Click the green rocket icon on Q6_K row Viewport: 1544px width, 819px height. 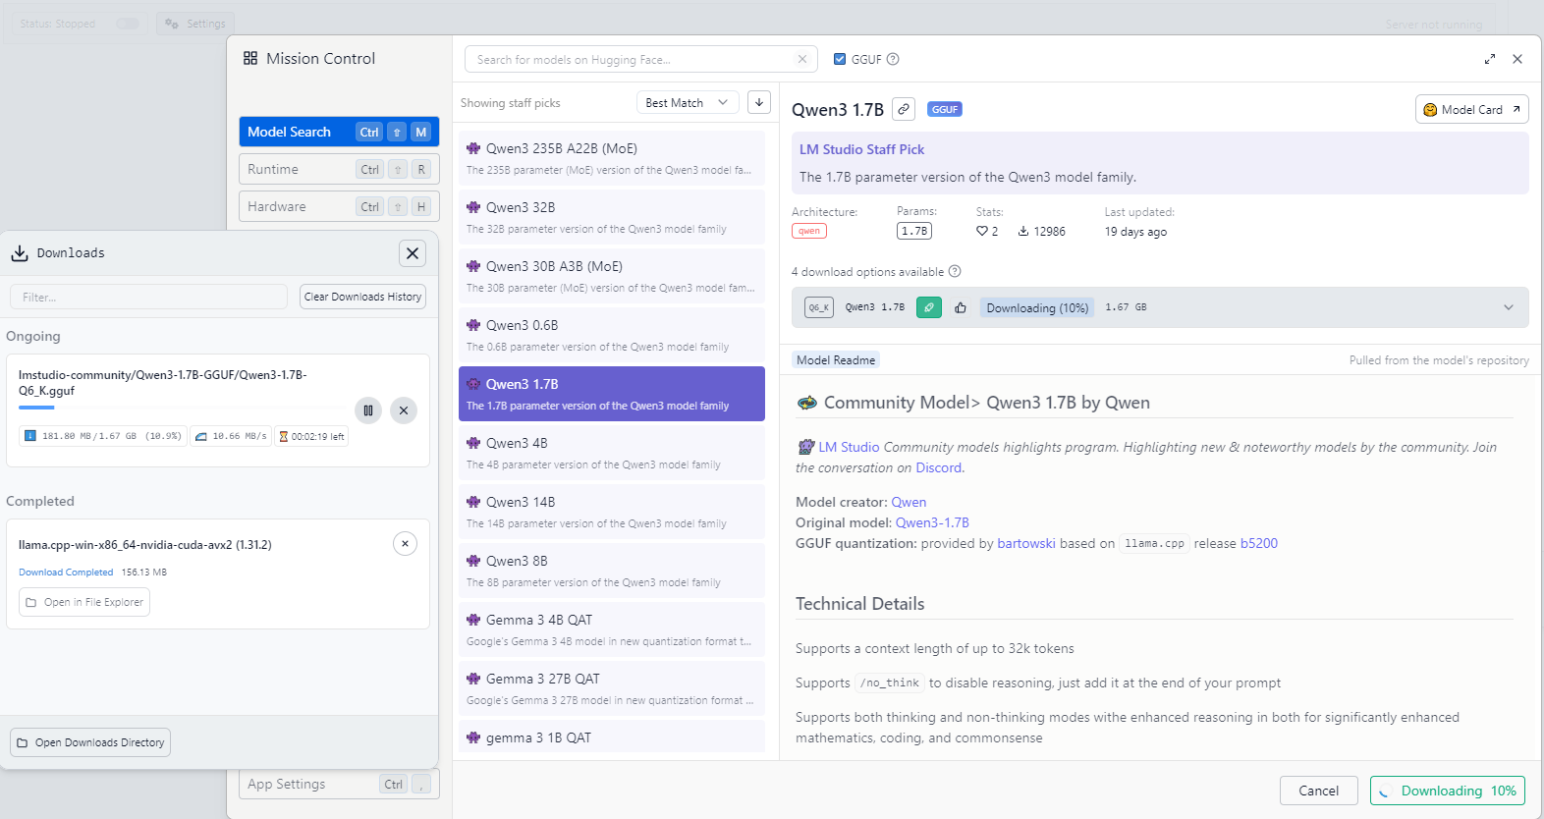pos(929,307)
